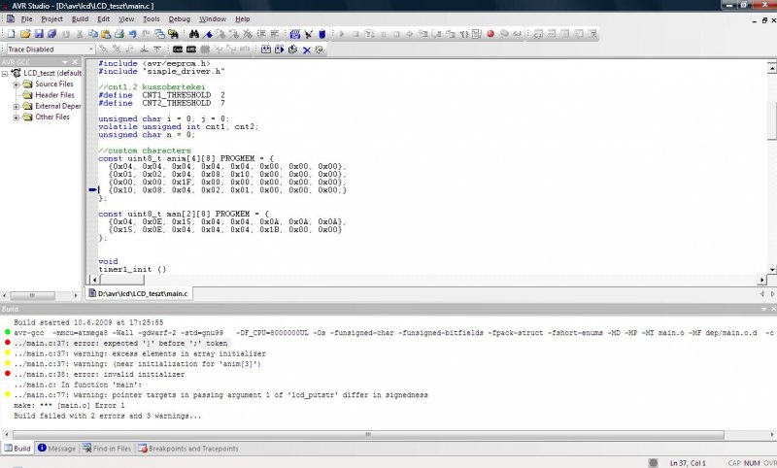Close the AVR GCC project panel

tap(76, 62)
